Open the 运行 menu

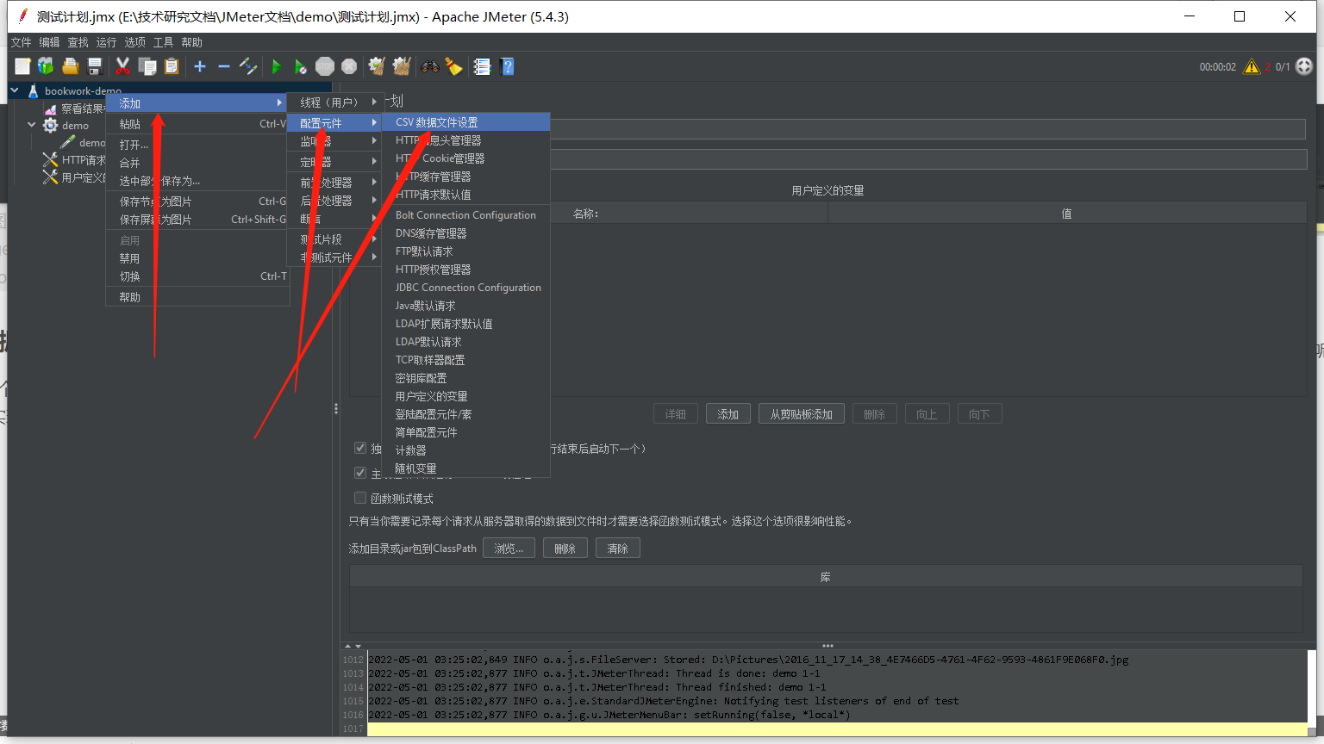106,42
